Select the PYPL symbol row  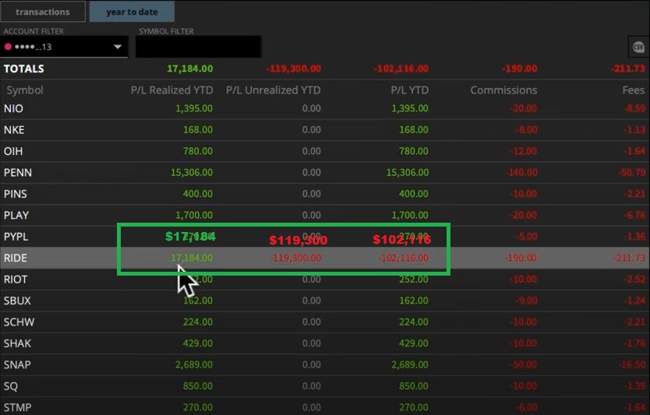click(x=325, y=237)
